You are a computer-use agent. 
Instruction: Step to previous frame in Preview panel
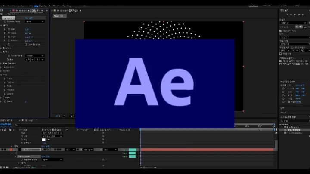pos(291,15)
